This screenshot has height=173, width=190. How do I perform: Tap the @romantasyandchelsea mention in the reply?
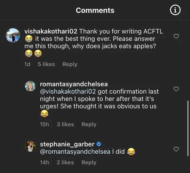pos(75,152)
